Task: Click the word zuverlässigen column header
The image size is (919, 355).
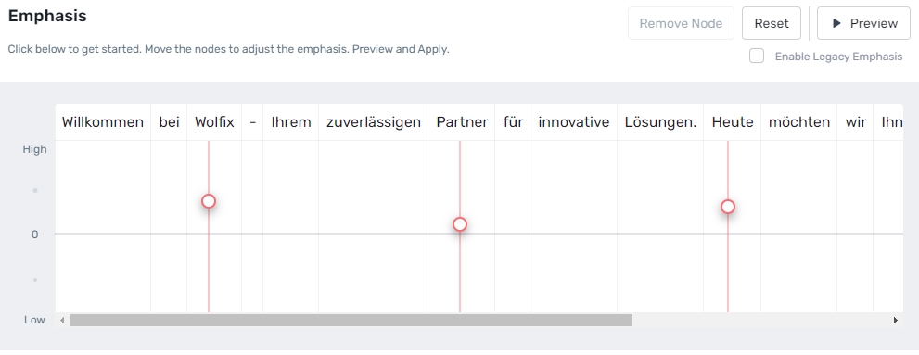Action: [x=374, y=122]
